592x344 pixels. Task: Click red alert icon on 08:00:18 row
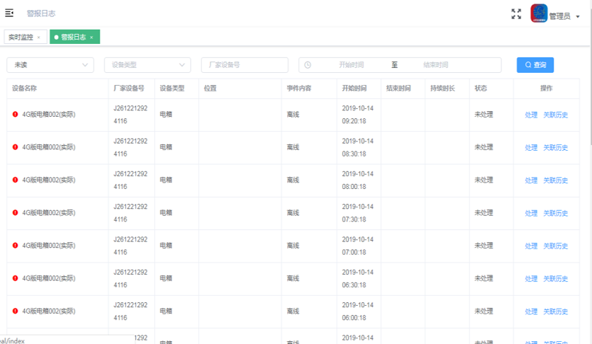[x=16, y=180]
